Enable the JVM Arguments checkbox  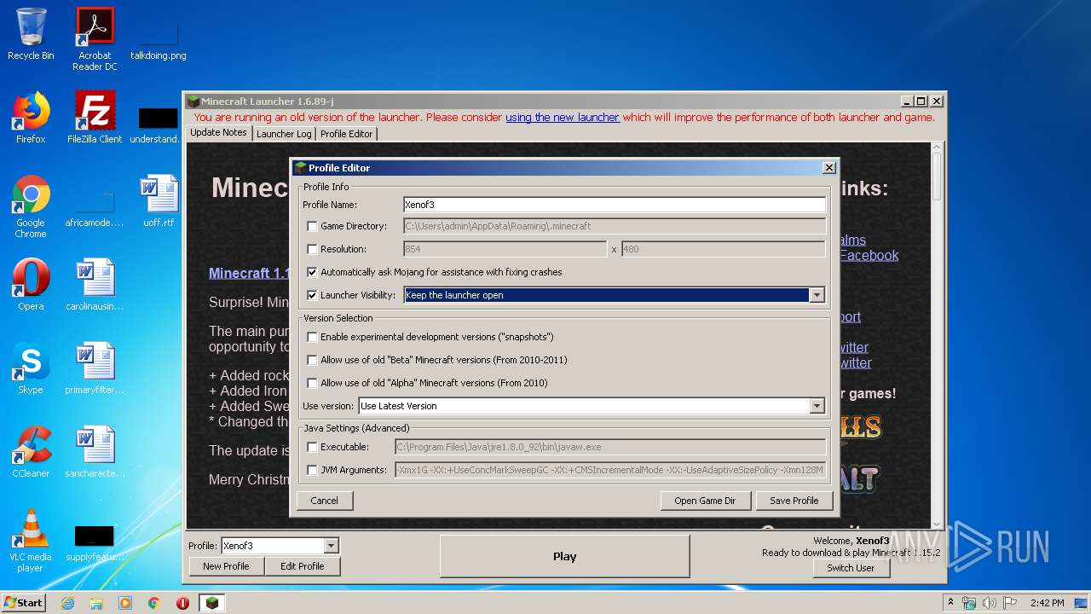tap(312, 470)
